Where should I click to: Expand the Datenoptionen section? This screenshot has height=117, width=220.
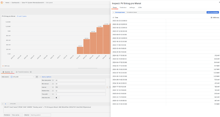[119, 12]
